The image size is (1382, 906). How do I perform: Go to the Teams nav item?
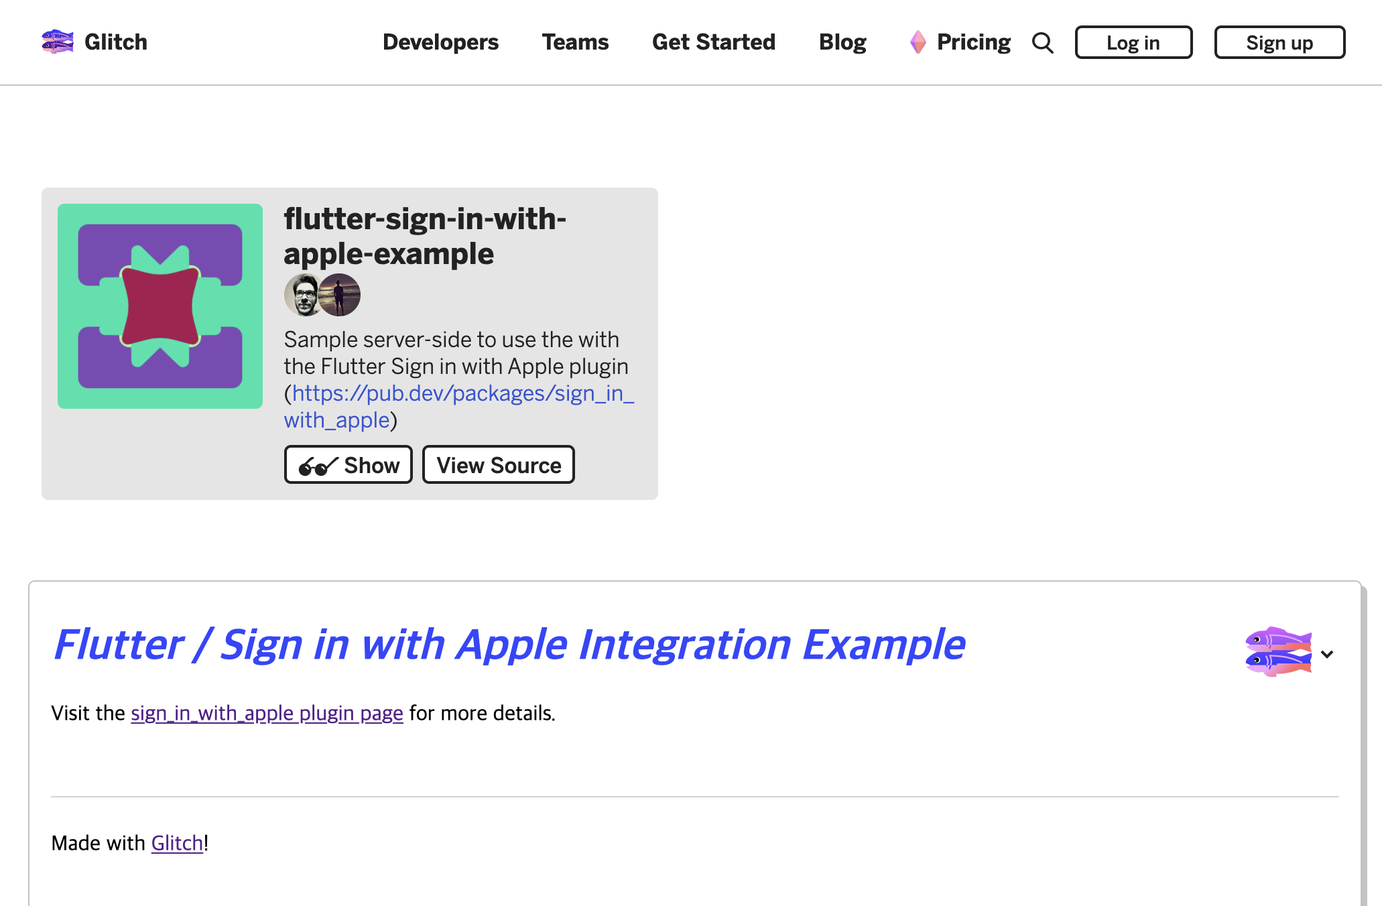click(575, 42)
